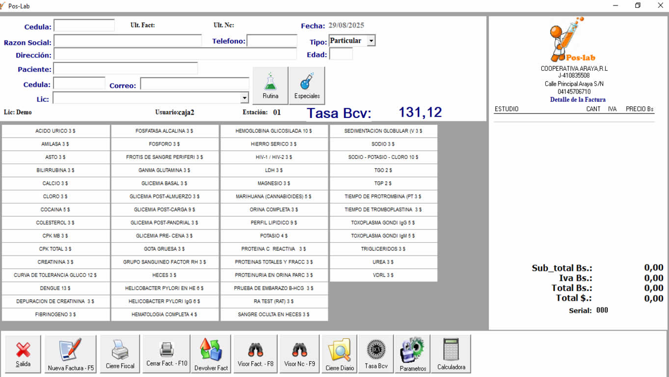Open Visor Nc F9 binoculars
Image resolution: width=669 pixels, height=377 pixels.
[299, 353]
